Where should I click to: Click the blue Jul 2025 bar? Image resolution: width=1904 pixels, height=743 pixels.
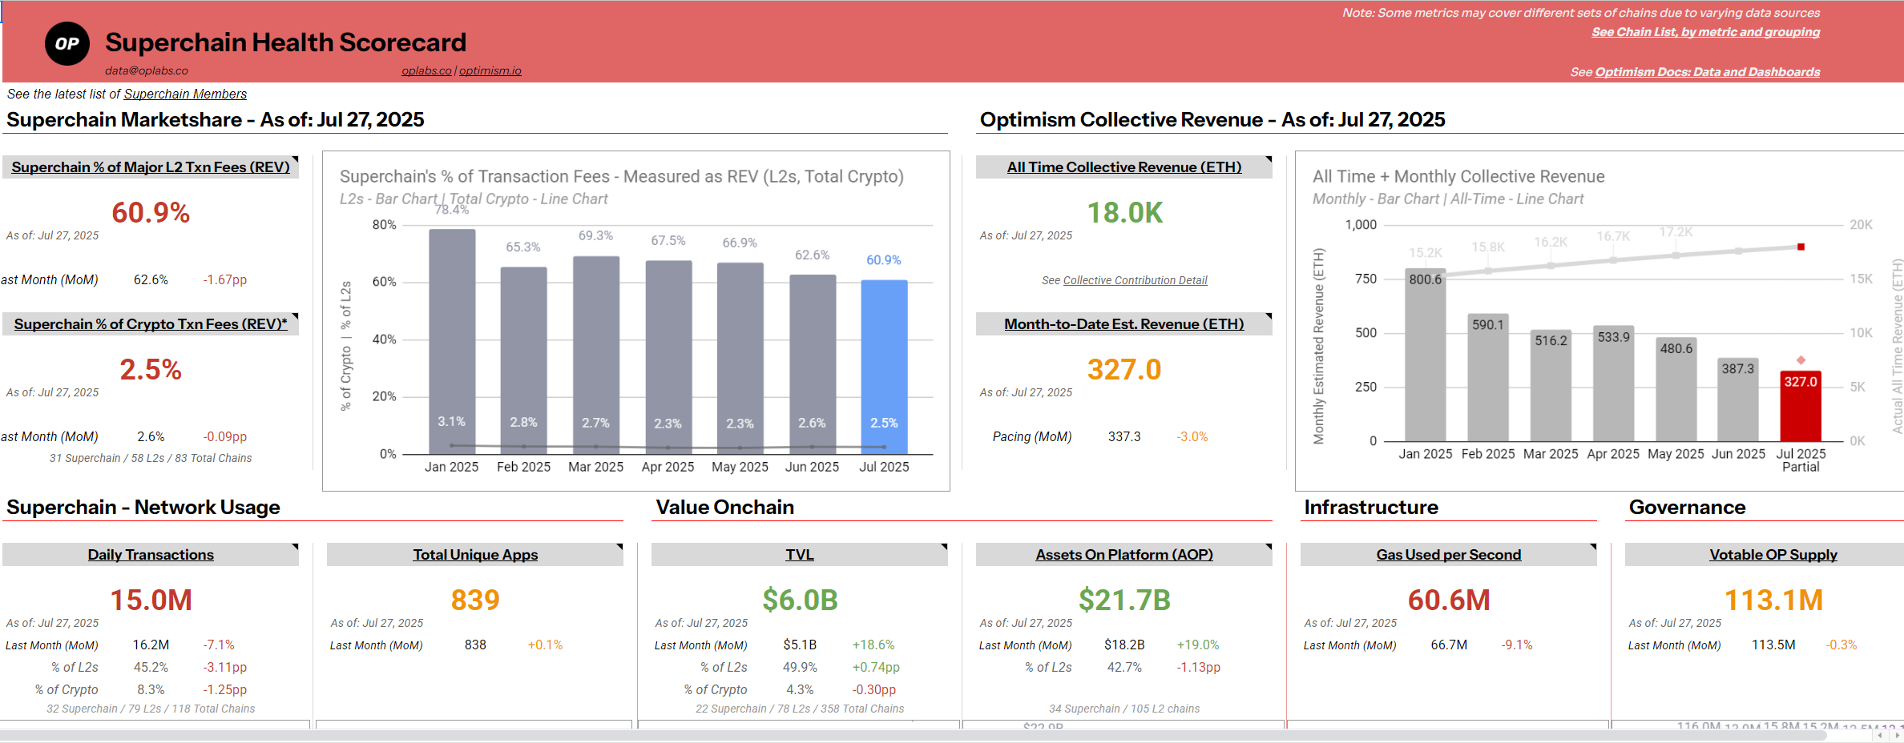tap(884, 367)
